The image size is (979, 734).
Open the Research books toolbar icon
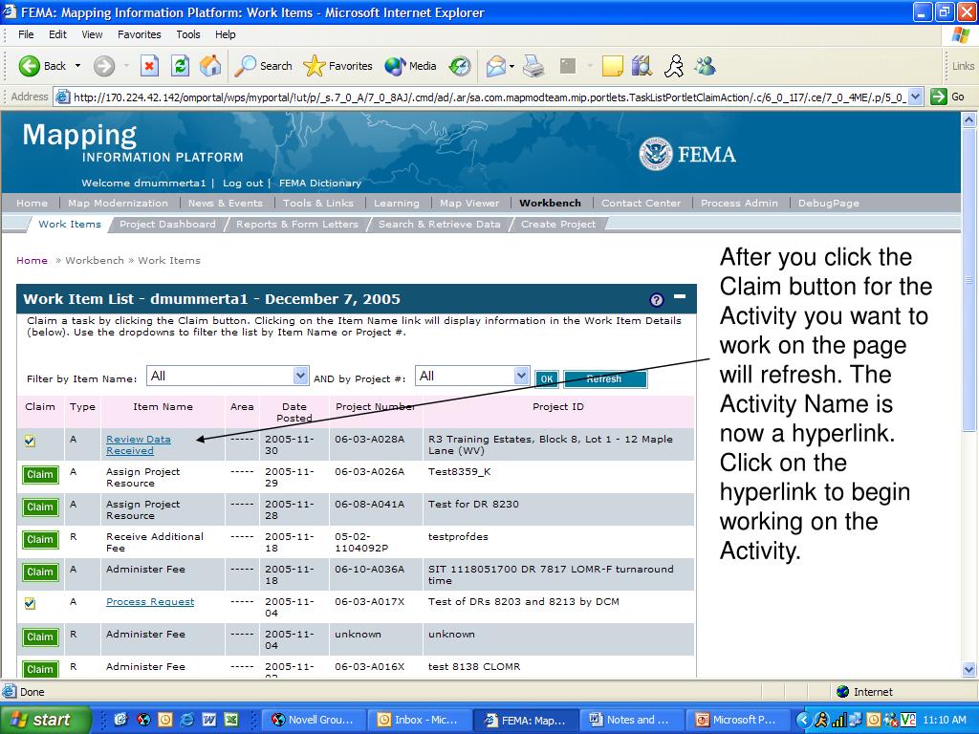642,66
